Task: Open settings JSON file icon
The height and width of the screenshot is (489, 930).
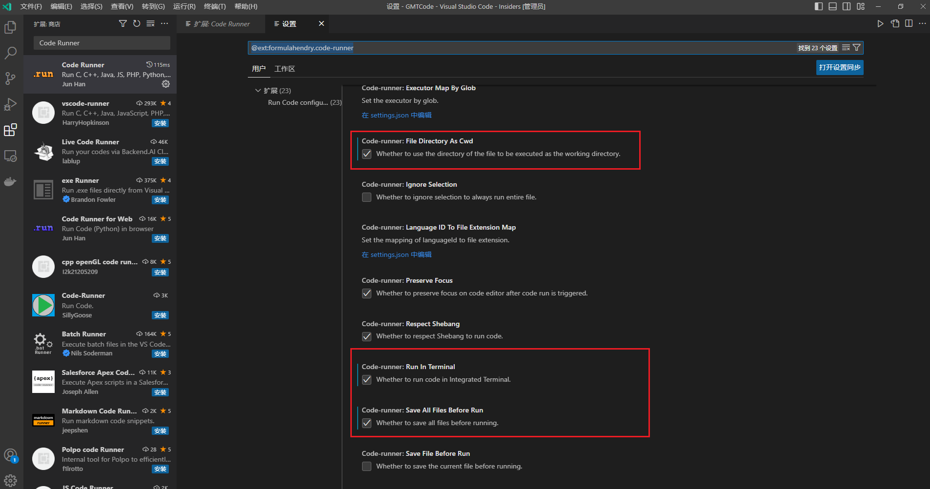Action: coord(895,23)
